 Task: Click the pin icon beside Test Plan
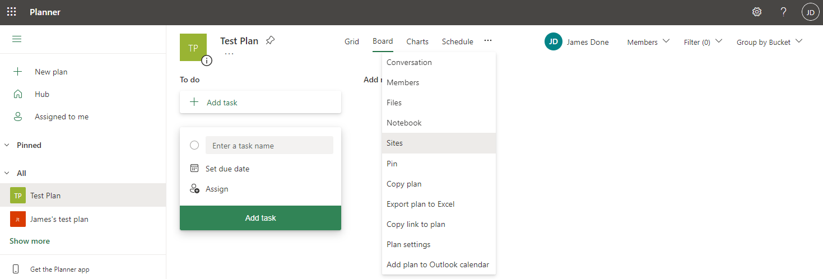(270, 40)
